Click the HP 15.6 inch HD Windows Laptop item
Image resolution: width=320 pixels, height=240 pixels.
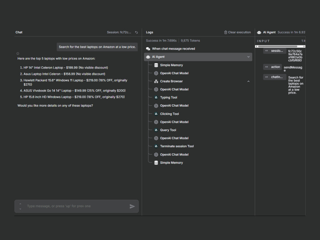pyautogui.click(x=74, y=97)
